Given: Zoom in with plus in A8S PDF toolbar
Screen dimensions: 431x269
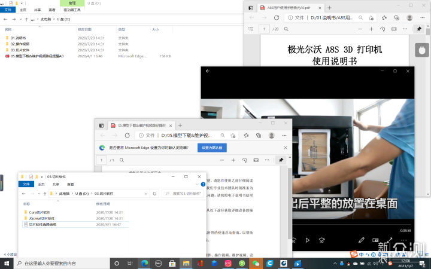Looking at the screenshot, I should [371, 29].
